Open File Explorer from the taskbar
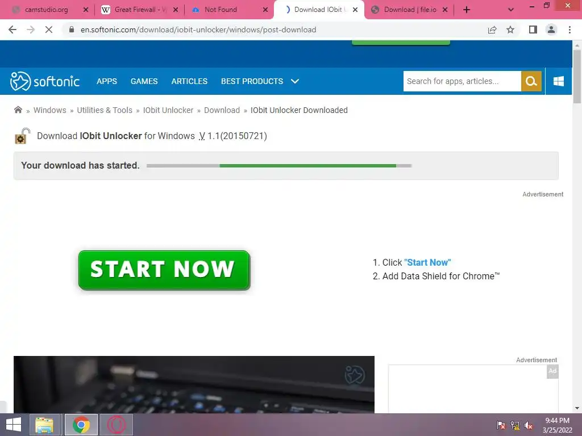This screenshot has height=436, width=582. pyautogui.click(x=44, y=425)
